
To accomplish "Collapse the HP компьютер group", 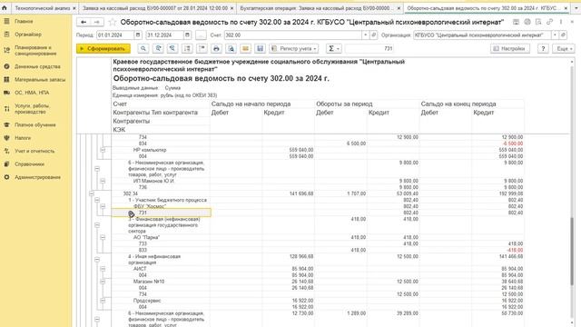I will [103, 150].
